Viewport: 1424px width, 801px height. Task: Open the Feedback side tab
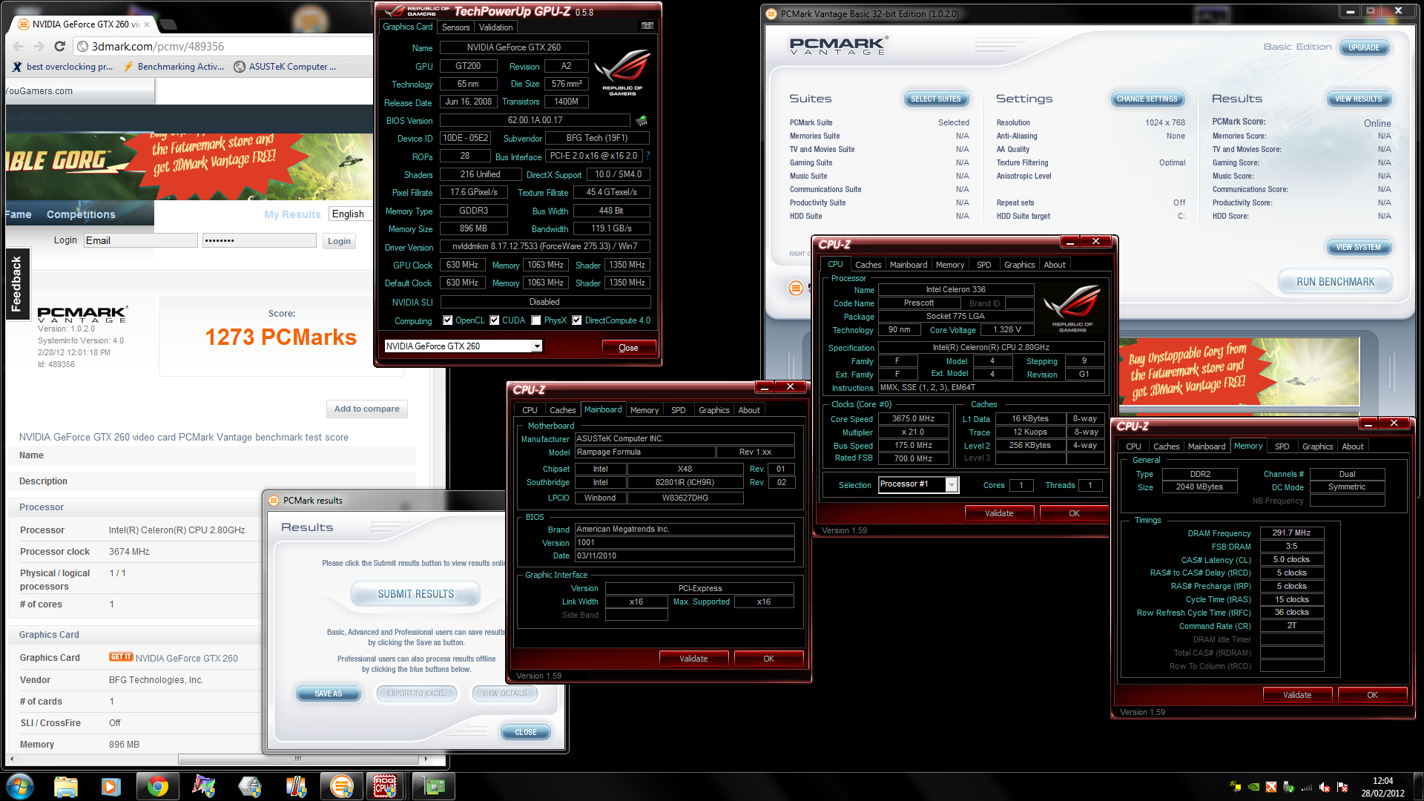point(18,283)
